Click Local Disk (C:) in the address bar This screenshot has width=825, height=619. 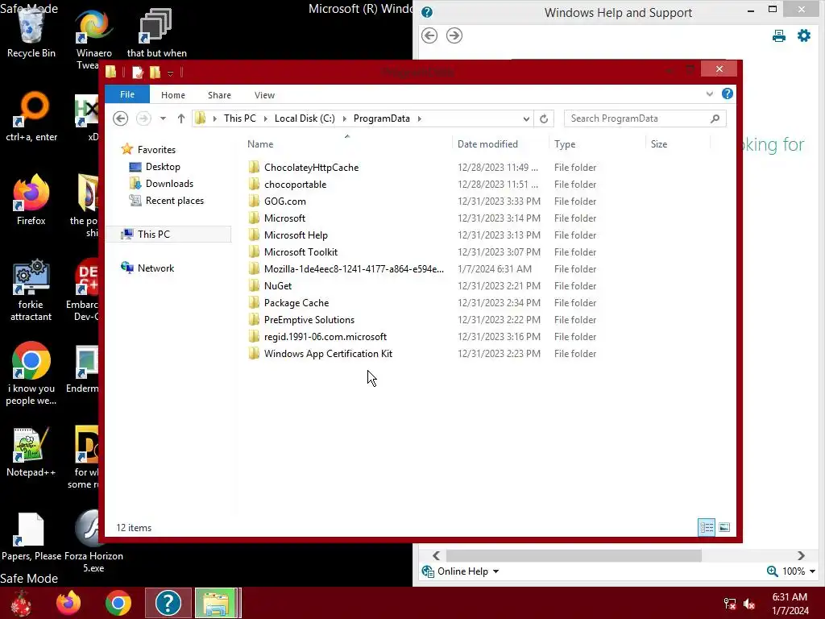(305, 118)
